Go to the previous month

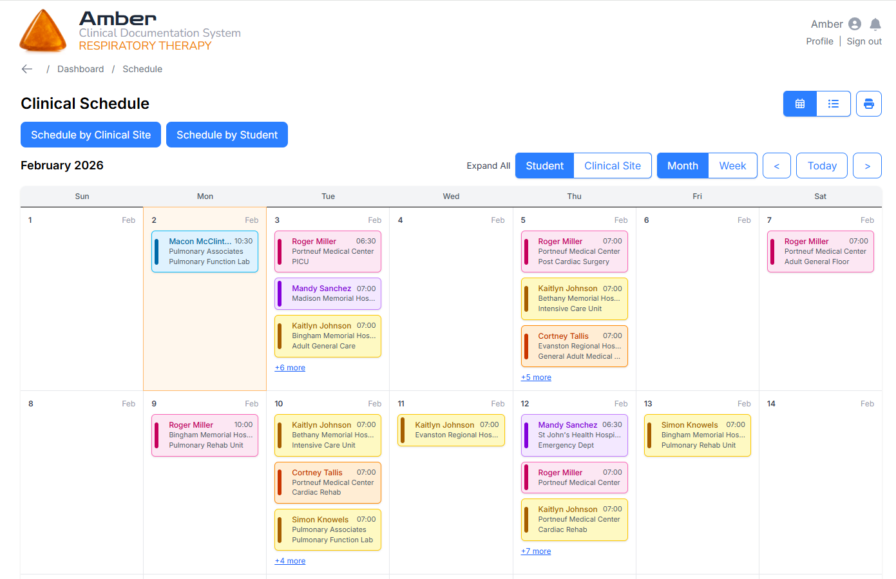point(776,166)
